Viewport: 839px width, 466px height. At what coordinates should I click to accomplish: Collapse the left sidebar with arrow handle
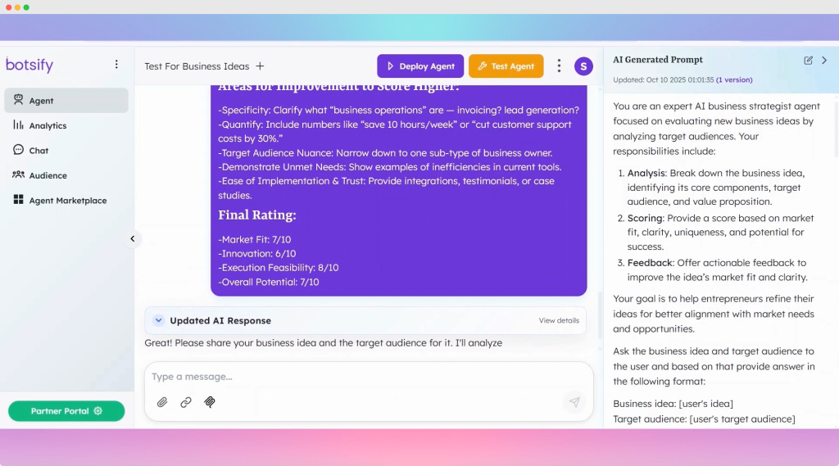click(133, 239)
